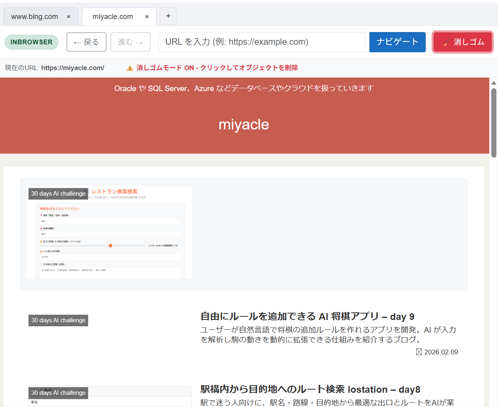Go forward with the 進む button
498x407 pixels.
(131, 42)
